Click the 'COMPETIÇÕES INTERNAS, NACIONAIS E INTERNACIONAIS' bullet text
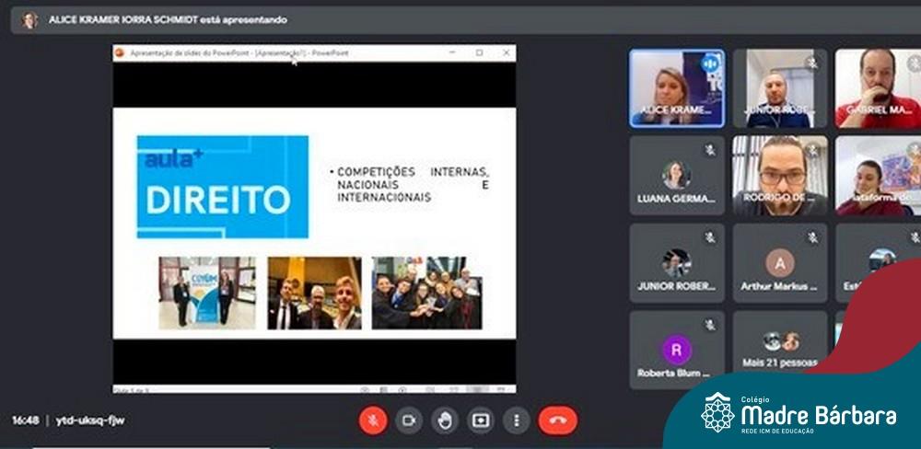 coord(413,184)
